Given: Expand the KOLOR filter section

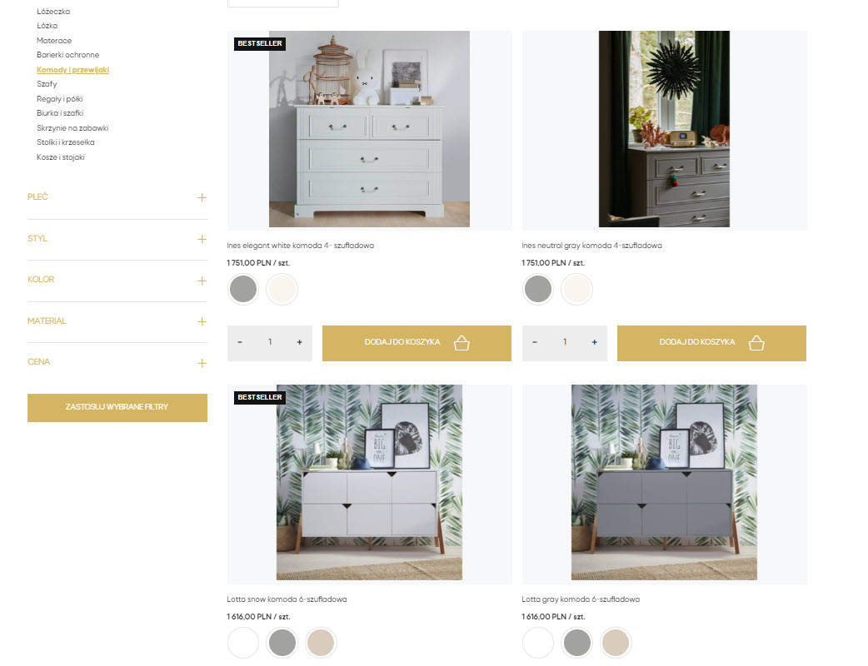Looking at the screenshot, I should tap(202, 281).
